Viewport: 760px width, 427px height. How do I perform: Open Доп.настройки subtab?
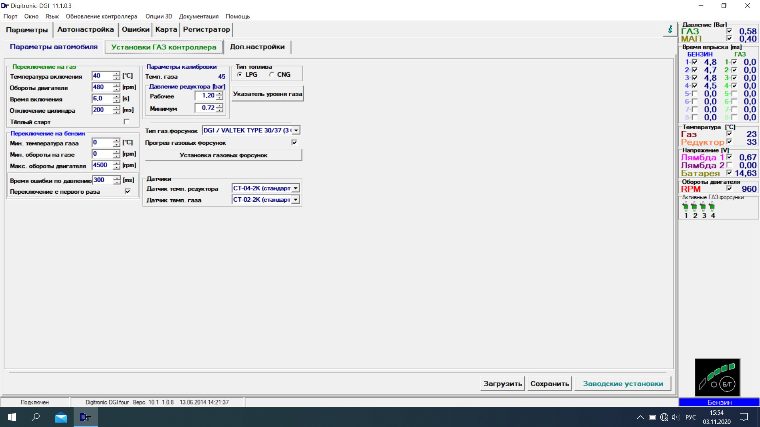coord(257,47)
